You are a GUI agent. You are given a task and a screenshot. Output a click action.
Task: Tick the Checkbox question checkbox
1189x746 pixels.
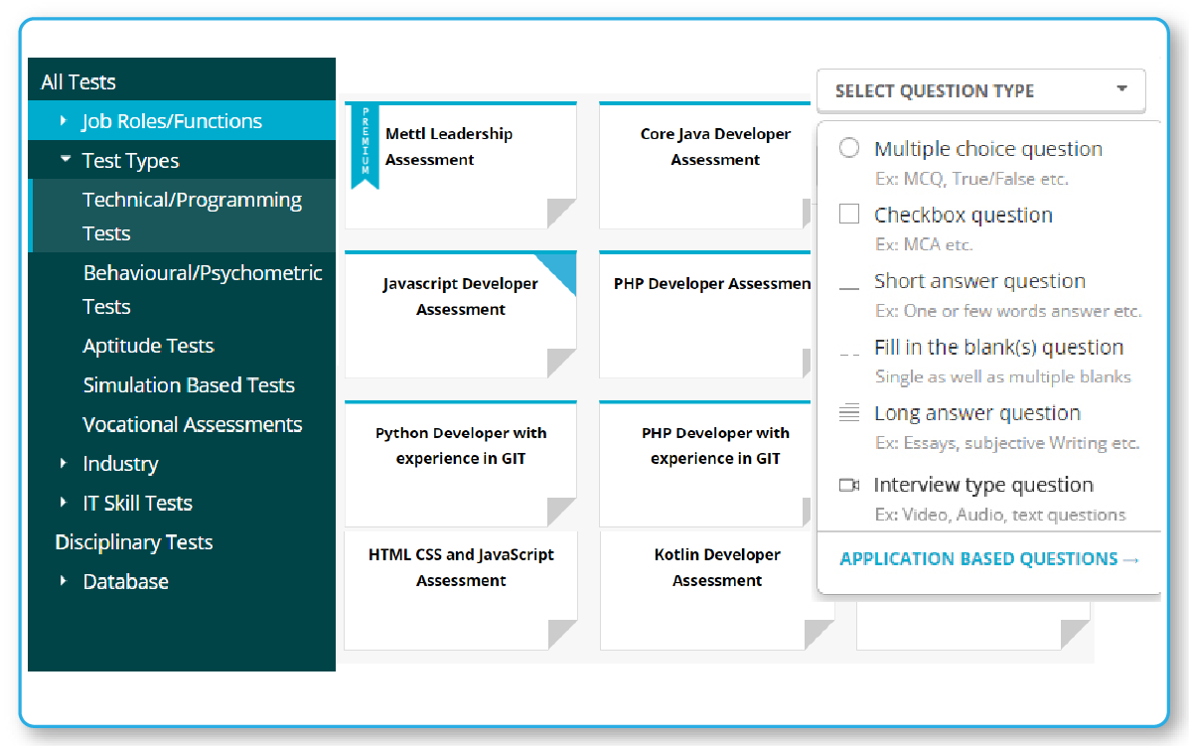[849, 215]
